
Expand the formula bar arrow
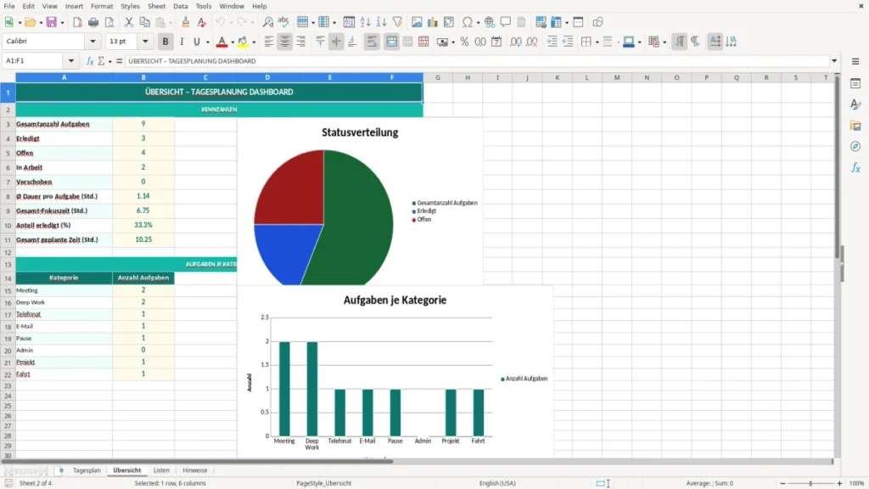coord(834,61)
